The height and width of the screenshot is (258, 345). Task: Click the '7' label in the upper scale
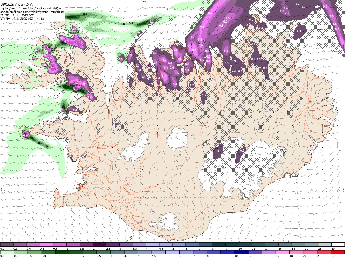coord(200,249)
